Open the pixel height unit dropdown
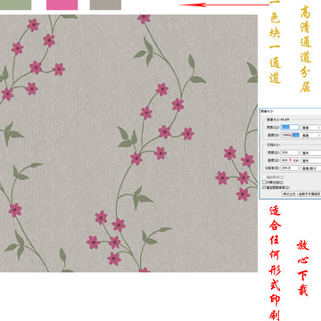The width and height of the screenshot is (321, 321). tap(311, 136)
